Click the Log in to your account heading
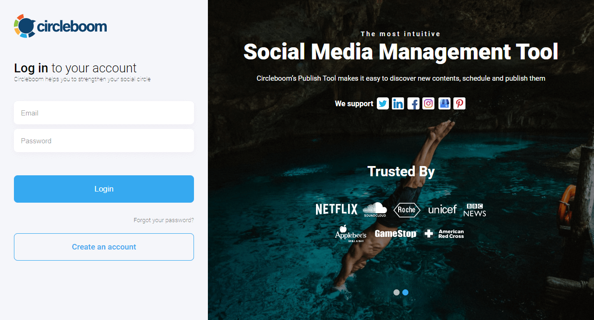This screenshot has width=594, height=320. (x=75, y=68)
